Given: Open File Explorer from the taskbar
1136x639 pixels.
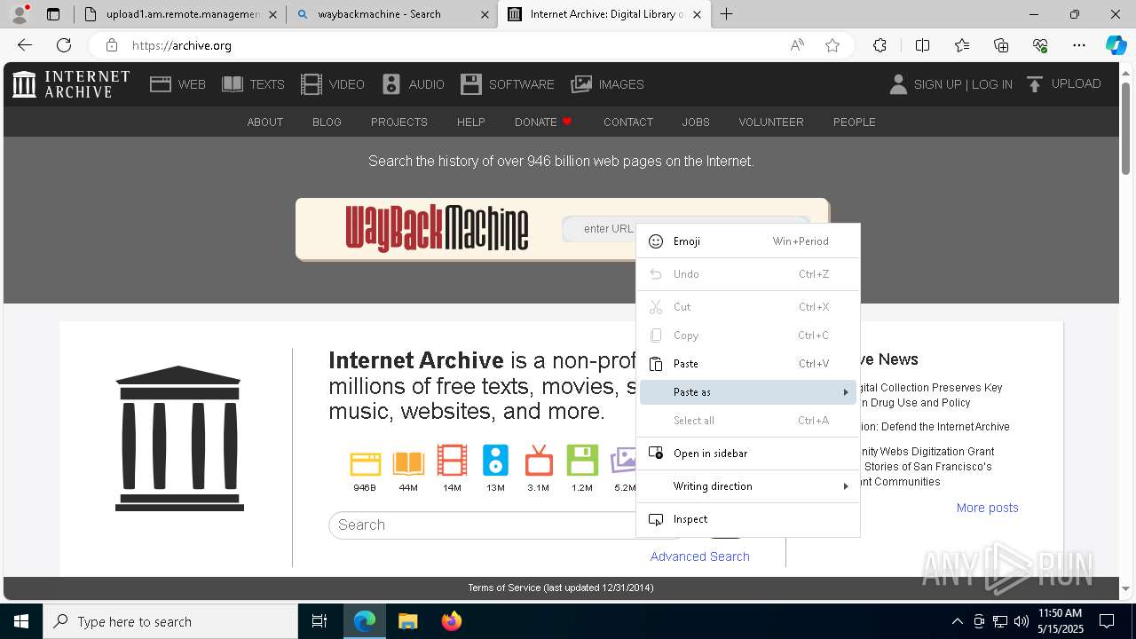Looking at the screenshot, I should tap(407, 622).
